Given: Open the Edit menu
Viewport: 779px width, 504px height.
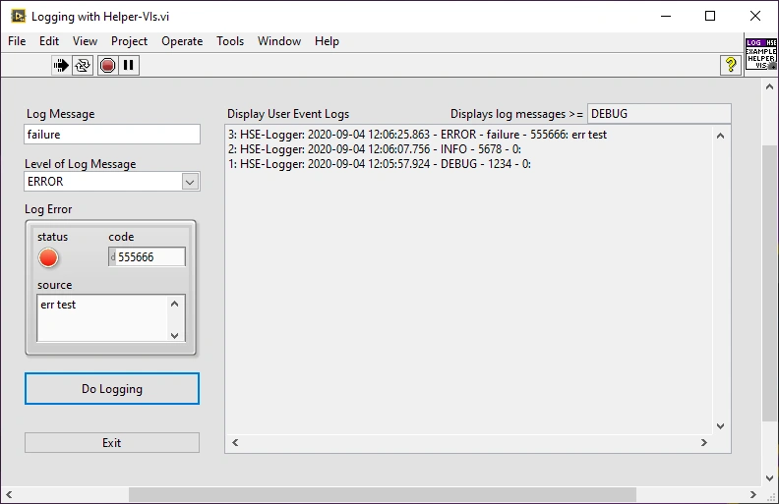Looking at the screenshot, I should pos(49,41).
